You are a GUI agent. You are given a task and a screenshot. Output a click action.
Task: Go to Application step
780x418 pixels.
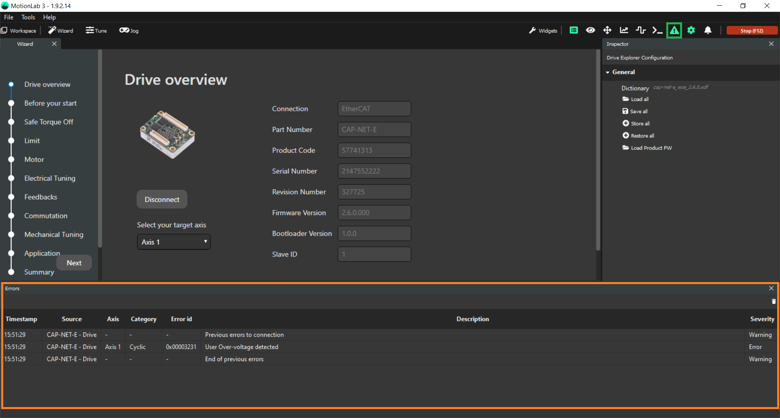point(42,253)
